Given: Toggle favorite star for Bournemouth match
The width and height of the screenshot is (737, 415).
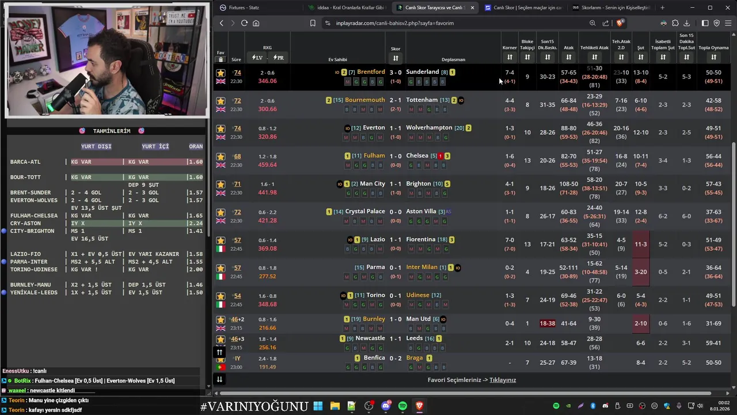Looking at the screenshot, I should [221, 101].
